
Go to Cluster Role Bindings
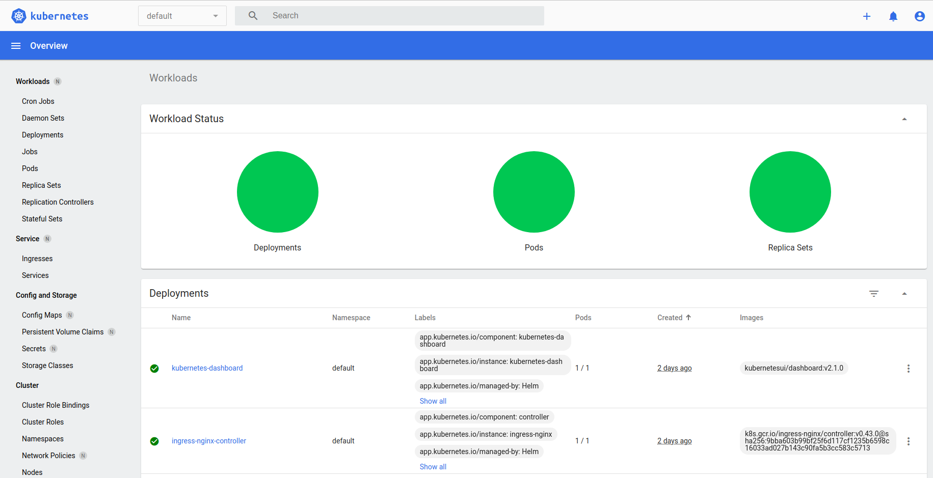point(56,405)
